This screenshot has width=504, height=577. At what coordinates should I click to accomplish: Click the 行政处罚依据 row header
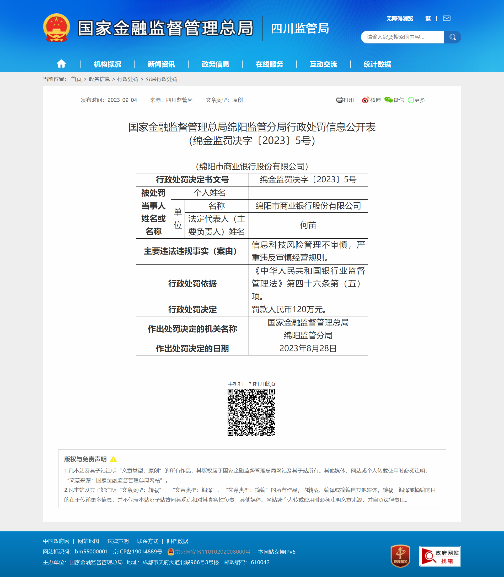click(192, 284)
